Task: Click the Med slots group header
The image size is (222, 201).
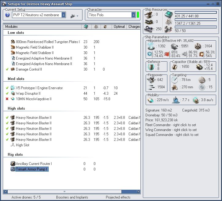Action: 16,79
